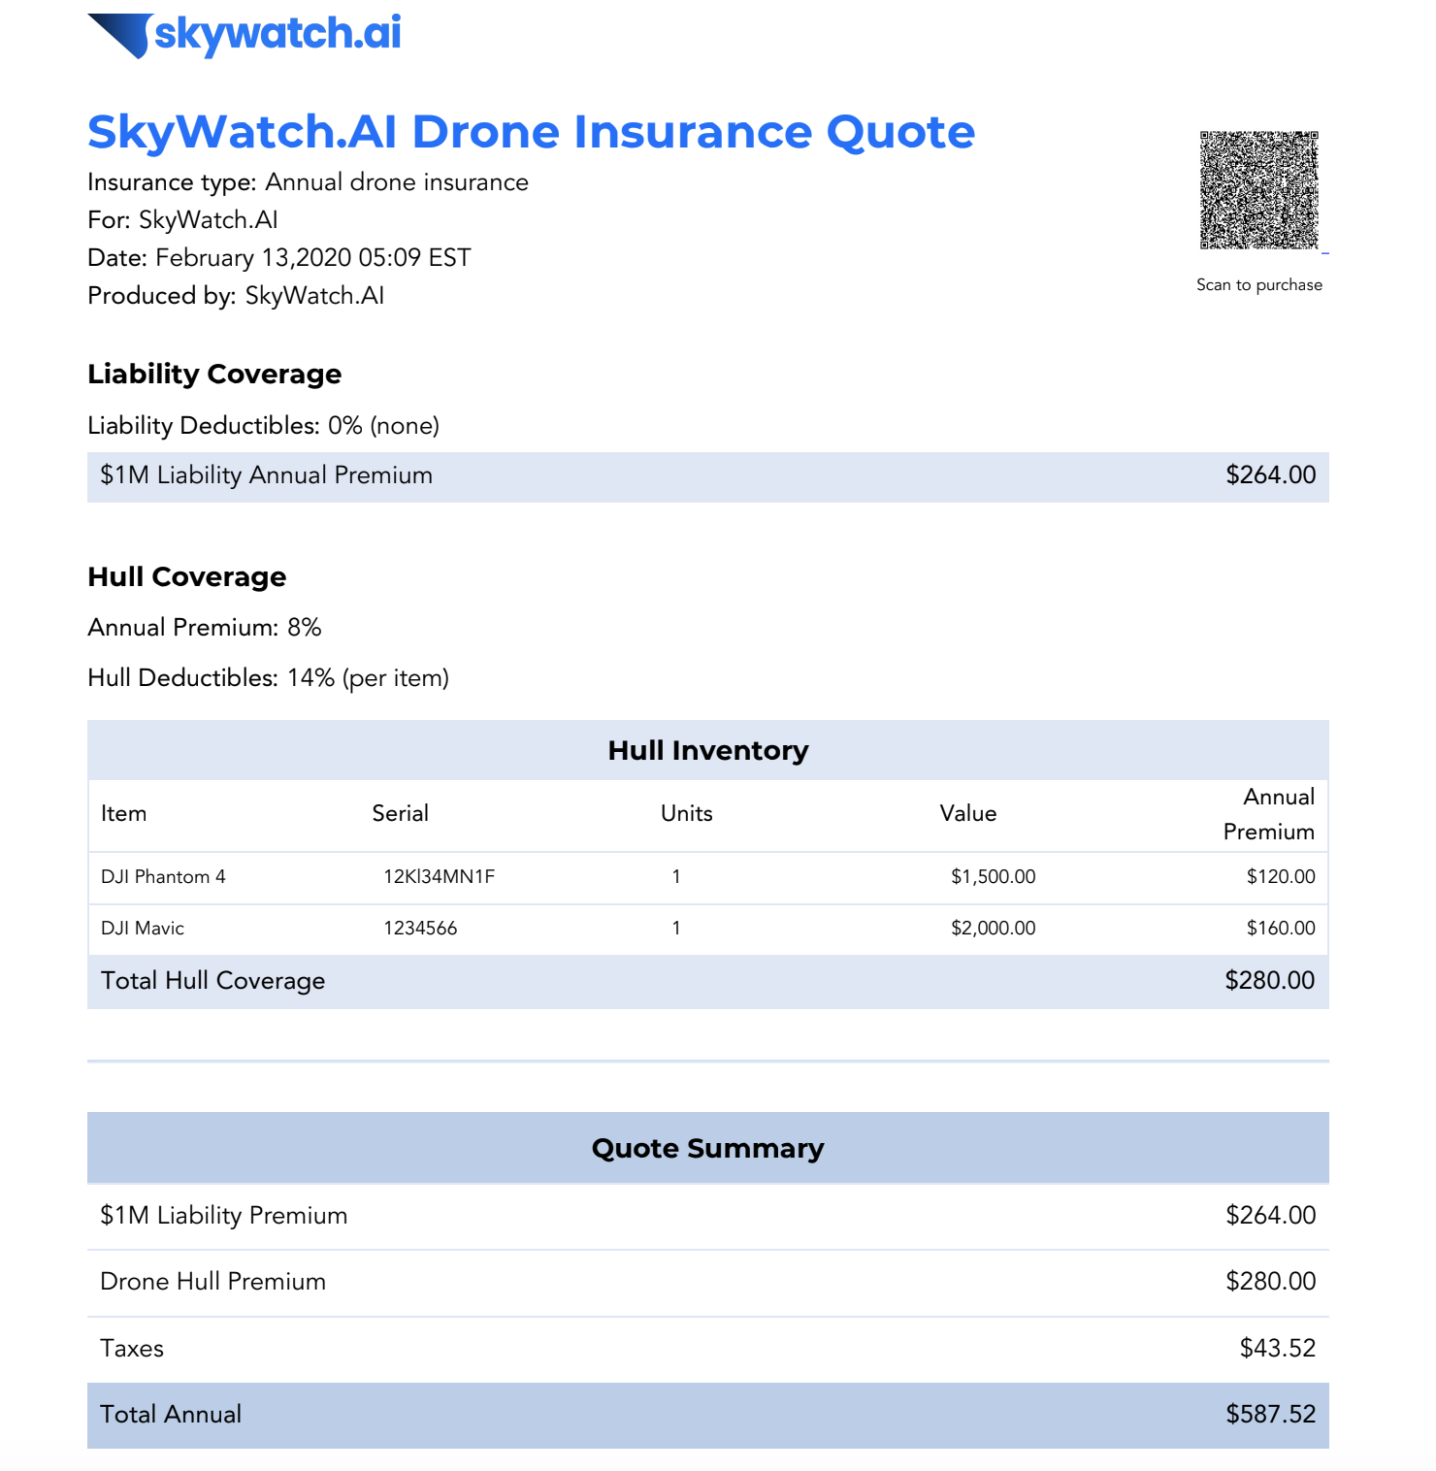
Task: Select the $587.52 total annual amount
Action: pyautogui.click(x=1271, y=1415)
